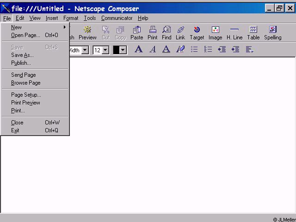Expand the New submenu in File menu
The image size is (296, 222).
pyautogui.click(x=35, y=27)
